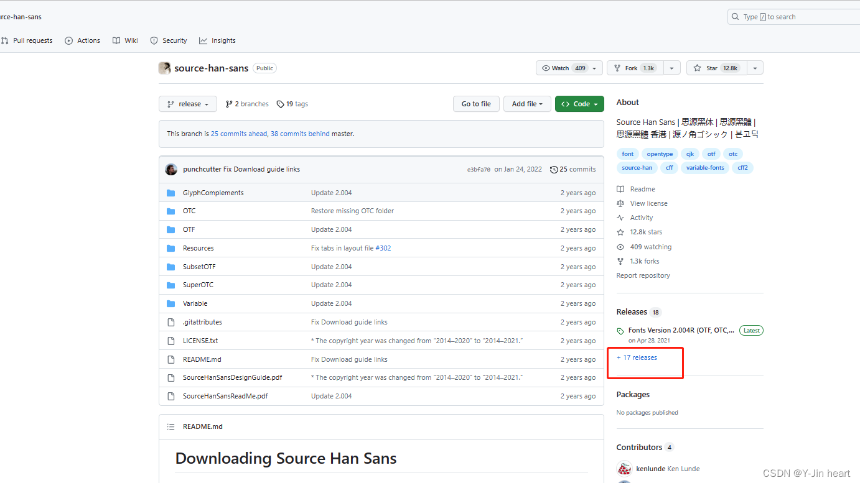Click the README.md file icon in file list
The width and height of the screenshot is (860, 483).
(171, 359)
